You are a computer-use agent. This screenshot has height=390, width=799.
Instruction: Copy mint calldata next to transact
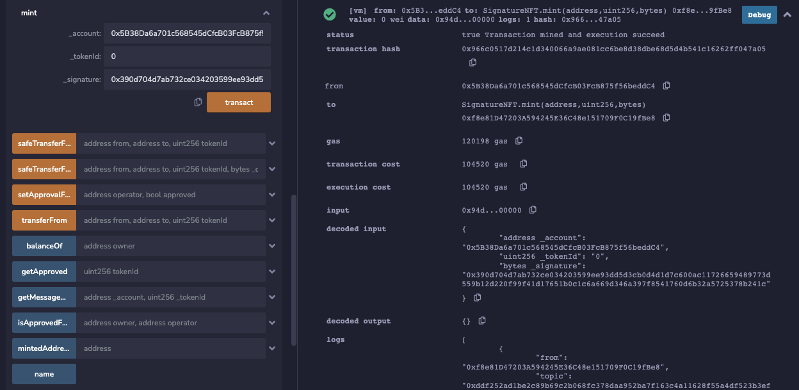tap(198, 102)
